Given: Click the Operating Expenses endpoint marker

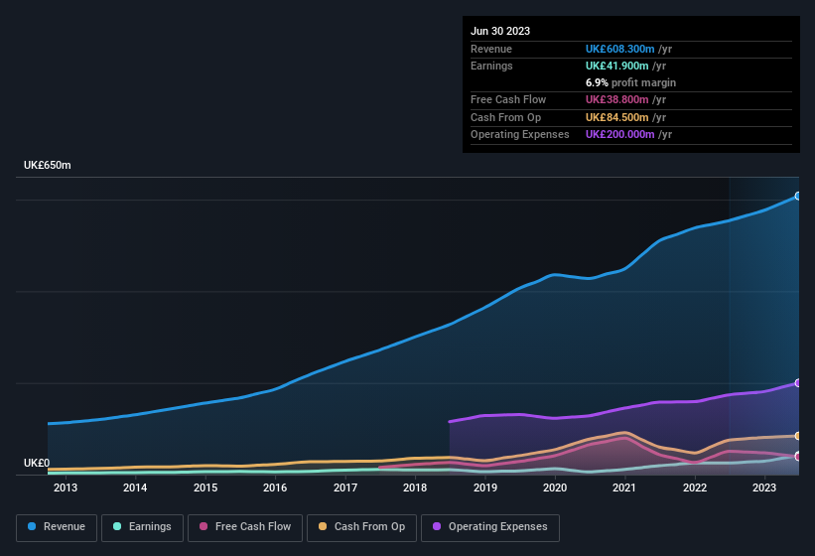Looking at the screenshot, I should tap(798, 383).
